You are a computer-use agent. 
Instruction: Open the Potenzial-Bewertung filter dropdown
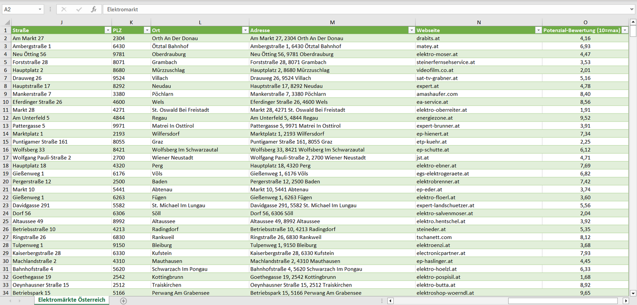click(x=624, y=30)
